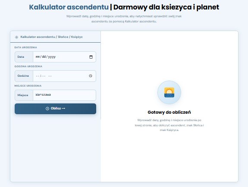The height and width of the screenshot is (187, 248).
Task: Click the birth time input field
Action: (x=64, y=76)
